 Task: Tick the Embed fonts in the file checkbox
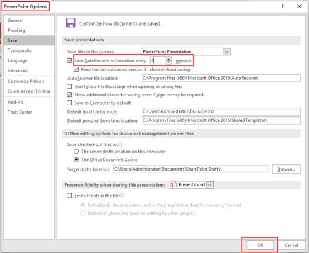pos(69,196)
